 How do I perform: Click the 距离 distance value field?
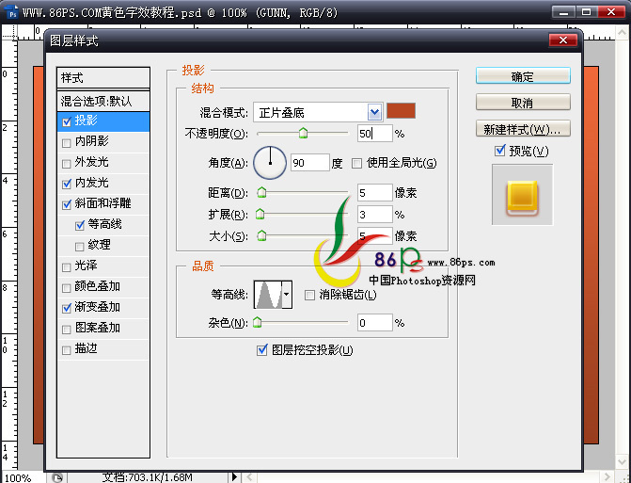click(374, 193)
